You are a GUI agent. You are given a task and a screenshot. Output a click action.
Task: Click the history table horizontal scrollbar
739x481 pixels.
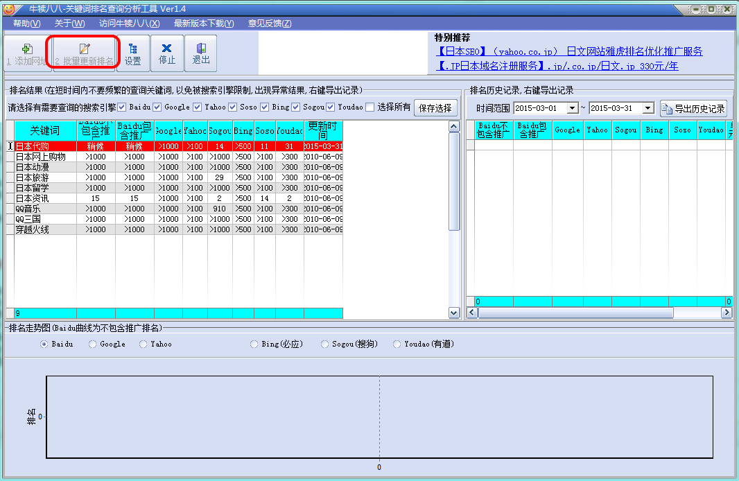(575, 313)
